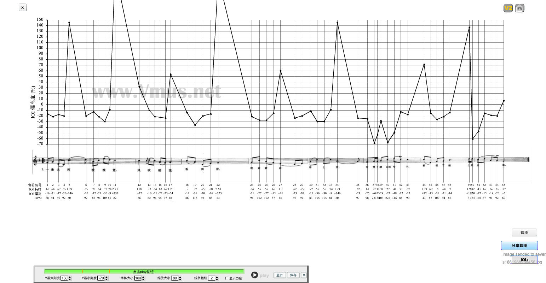Click the 显示 button in toolbar
This screenshot has height=283, width=546.
[x=280, y=275]
